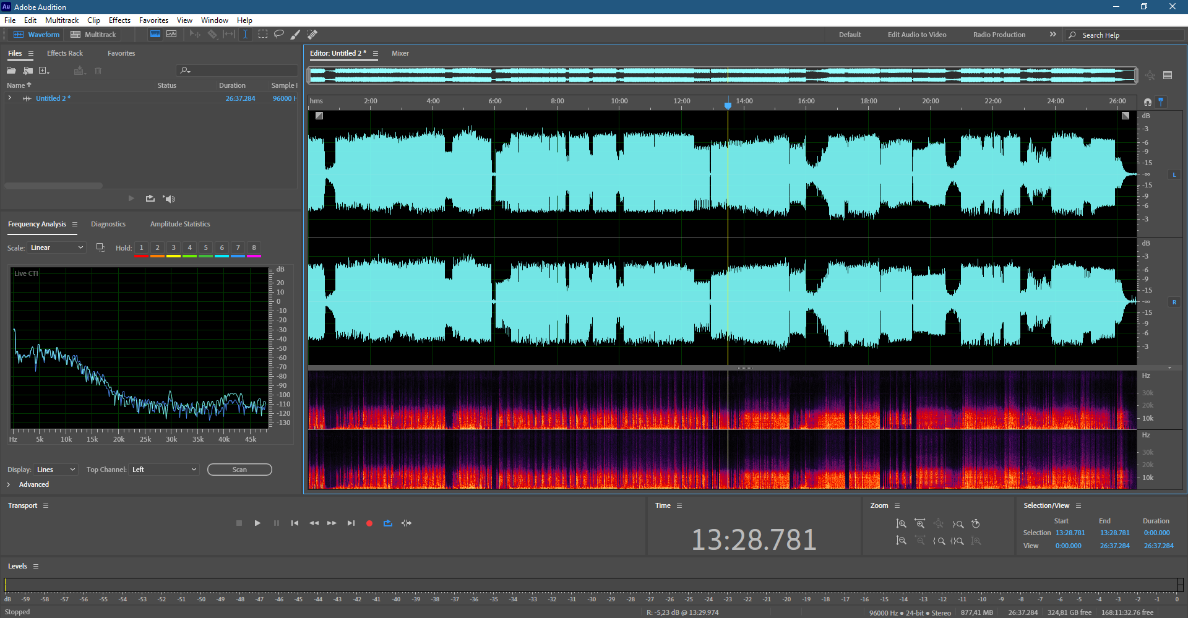Screen dimensions: 1188x618
Task: Click the Skip Selection transport icon
Action: click(x=407, y=523)
